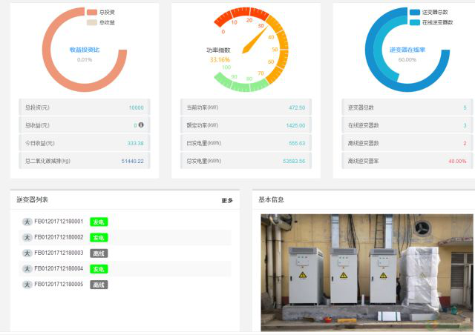Viewport: 475px width, 335px height.
Task: Toggle 总投资 legend entry
Action: point(101,12)
